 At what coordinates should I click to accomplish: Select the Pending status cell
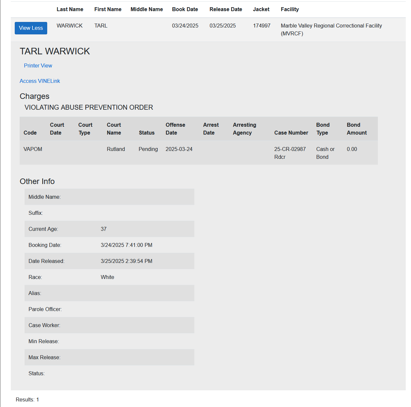point(148,149)
